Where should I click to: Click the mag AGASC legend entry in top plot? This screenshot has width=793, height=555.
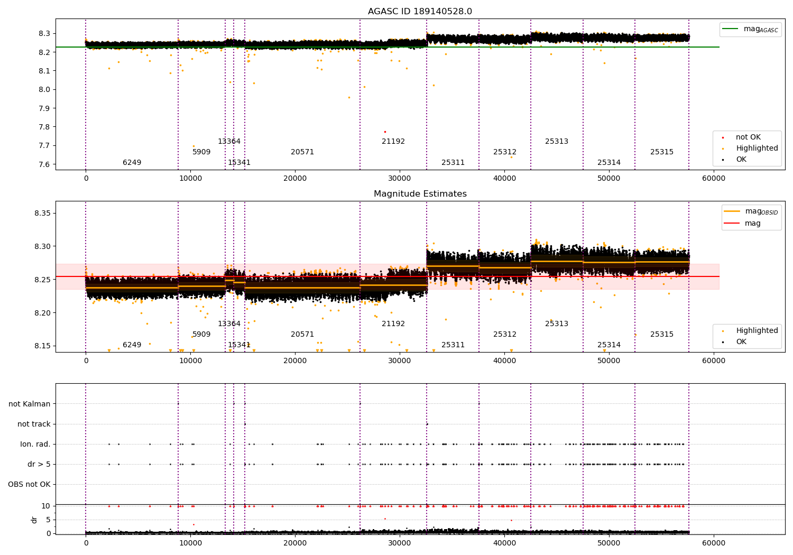point(750,29)
